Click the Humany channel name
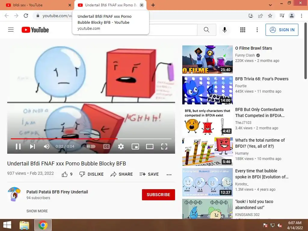 click(242, 153)
